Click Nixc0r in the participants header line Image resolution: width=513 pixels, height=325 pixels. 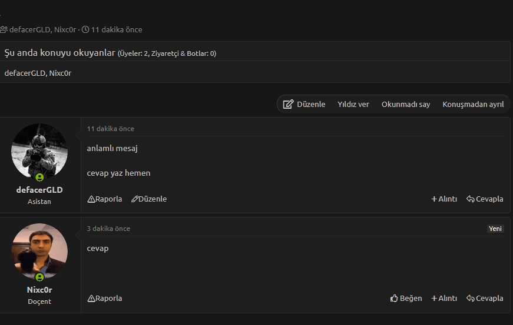(x=65, y=29)
